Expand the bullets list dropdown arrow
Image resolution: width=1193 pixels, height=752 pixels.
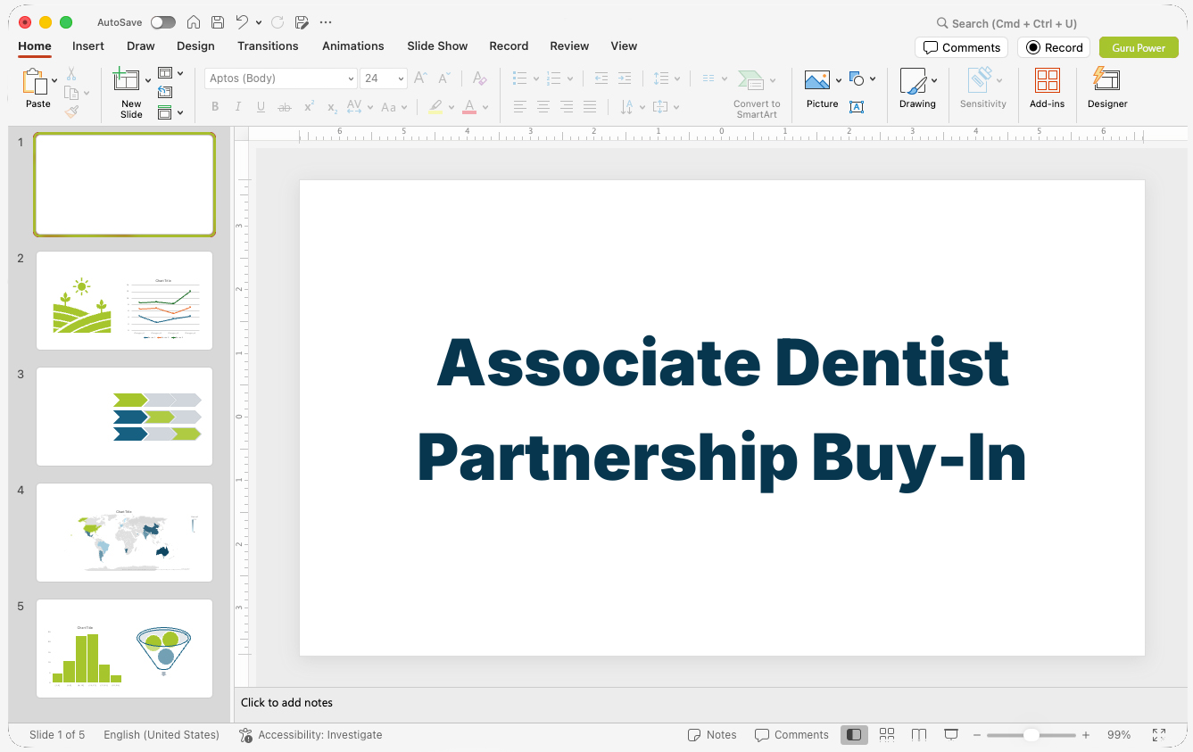point(536,79)
